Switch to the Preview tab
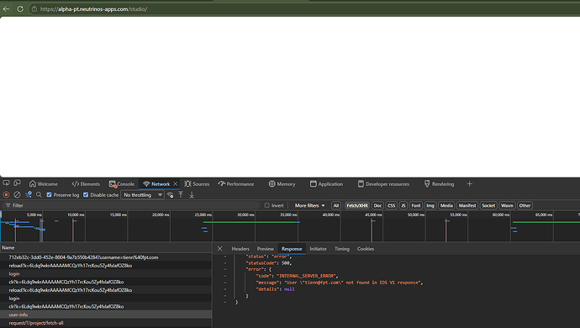This screenshot has width=580, height=328. pyautogui.click(x=266, y=249)
